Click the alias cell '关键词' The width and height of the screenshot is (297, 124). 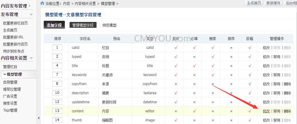point(107,75)
